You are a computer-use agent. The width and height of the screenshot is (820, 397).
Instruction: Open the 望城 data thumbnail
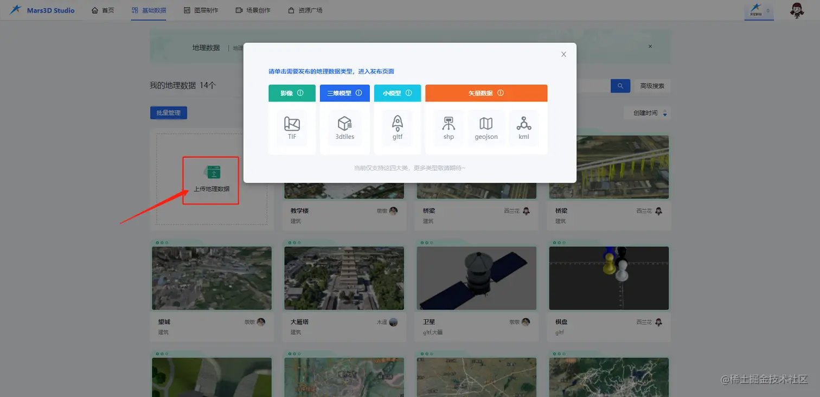tap(212, 278)
